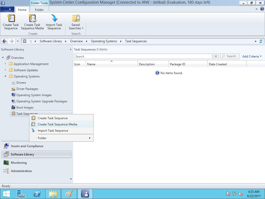The height and width of the screenshot is (199, 265).
Task: Select Operating System Images in tree
Action: [34, 95]
